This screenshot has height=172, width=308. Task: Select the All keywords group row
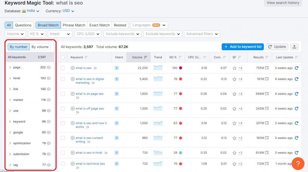(x=30, y=57)
